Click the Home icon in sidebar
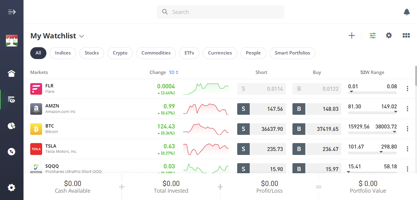Viewport: 417px width, 200px height. 11,73
